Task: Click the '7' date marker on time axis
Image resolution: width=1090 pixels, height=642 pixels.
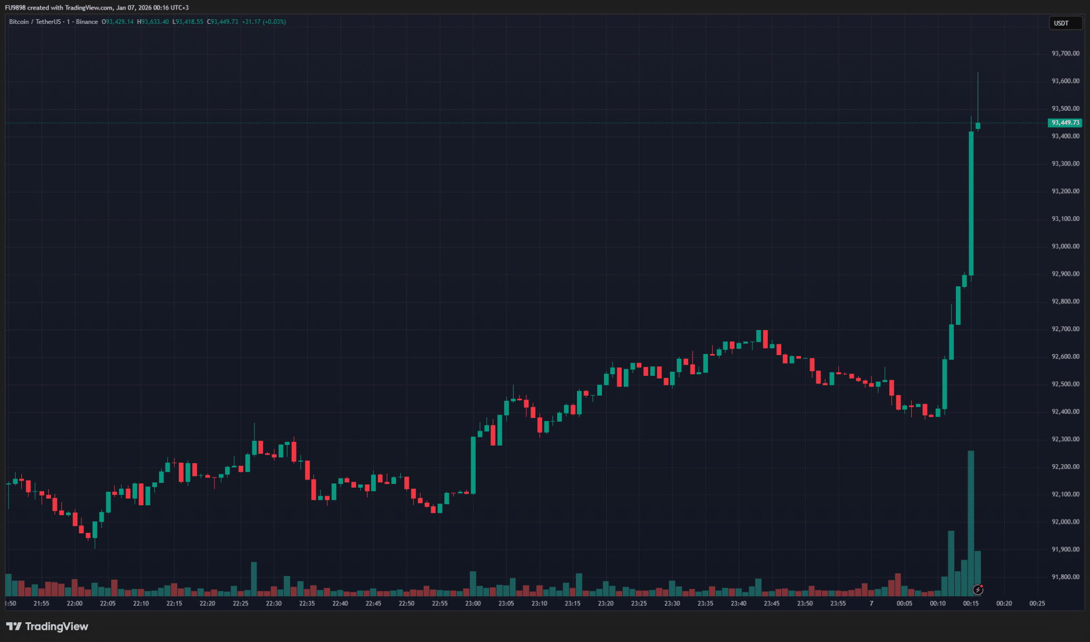Action: (x=871, y=603)
